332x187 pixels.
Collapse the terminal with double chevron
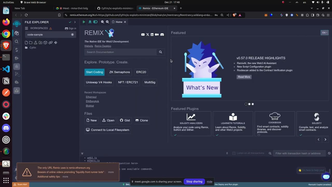click(82, 153)
